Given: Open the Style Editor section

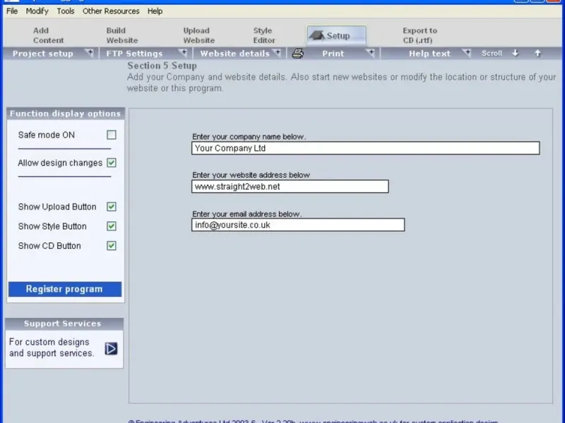Looking at the screenshot, I should [263, 35].
